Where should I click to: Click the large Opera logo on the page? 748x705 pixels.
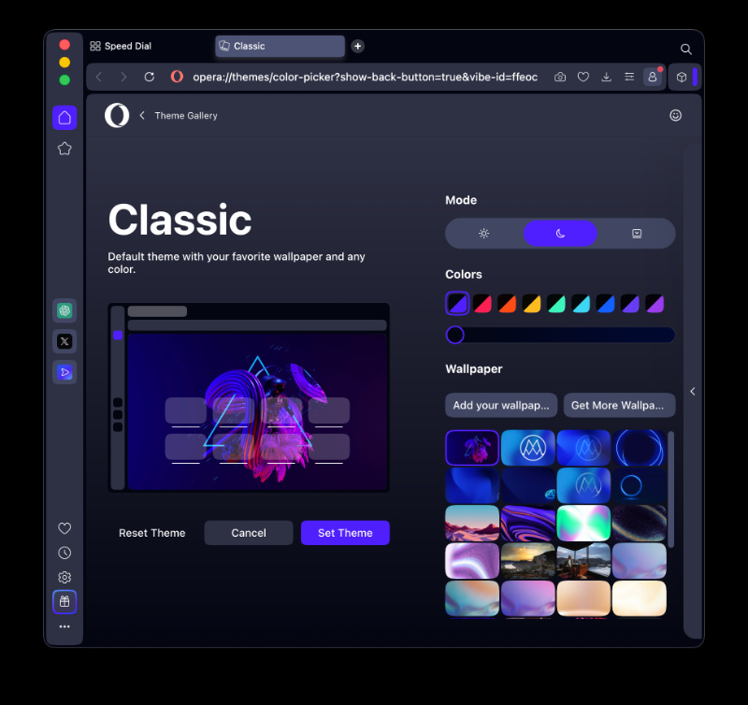tap(117, 115)
